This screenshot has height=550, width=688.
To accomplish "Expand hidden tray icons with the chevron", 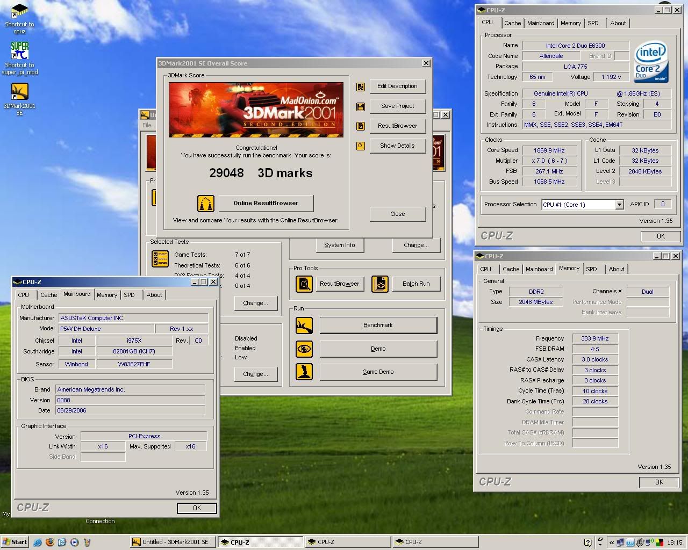I will tap(612, 542).
